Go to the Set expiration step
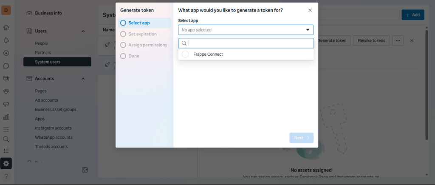This screenshot has width=435, height=185. 142,34
